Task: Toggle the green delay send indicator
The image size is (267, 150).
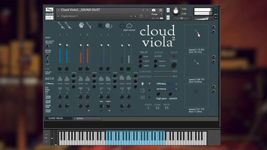Action: (129, 73)
